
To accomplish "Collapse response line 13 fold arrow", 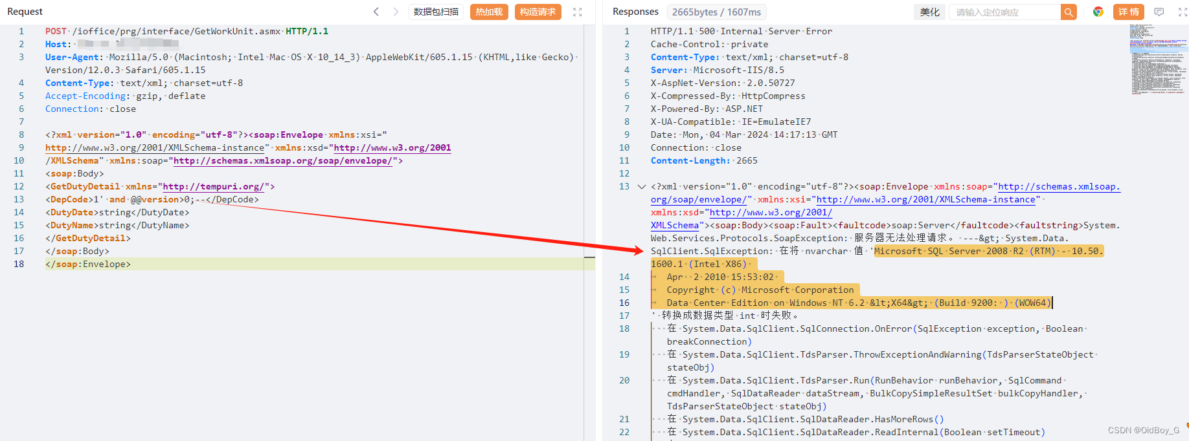I will click(x=642, y=186).
